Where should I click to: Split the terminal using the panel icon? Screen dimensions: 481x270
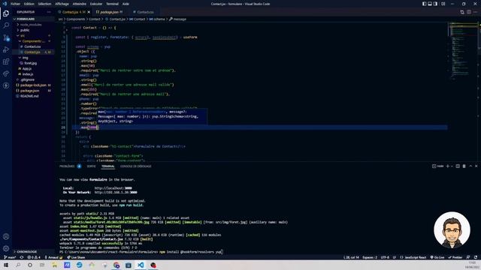(458, 166)
